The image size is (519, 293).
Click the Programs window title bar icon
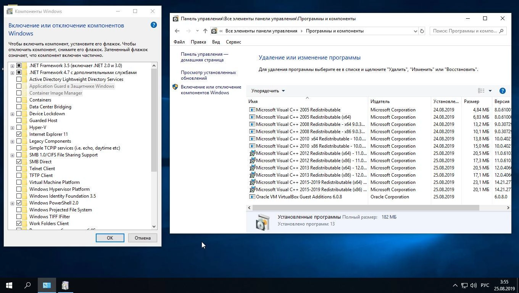[x=176, y=18]
